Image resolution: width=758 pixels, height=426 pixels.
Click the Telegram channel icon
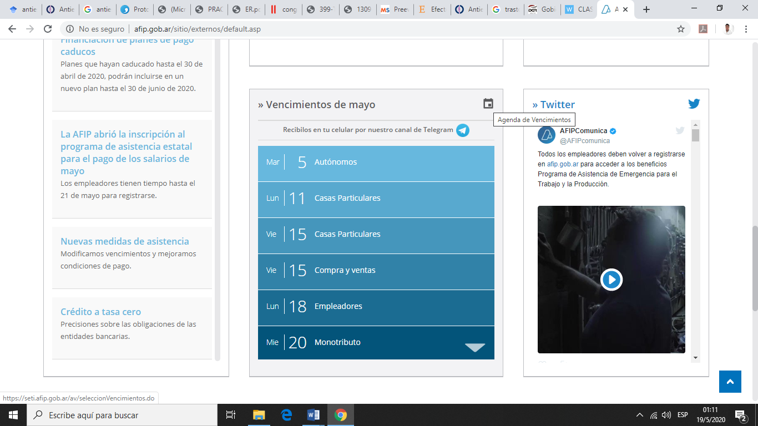(x=462, y=130)
